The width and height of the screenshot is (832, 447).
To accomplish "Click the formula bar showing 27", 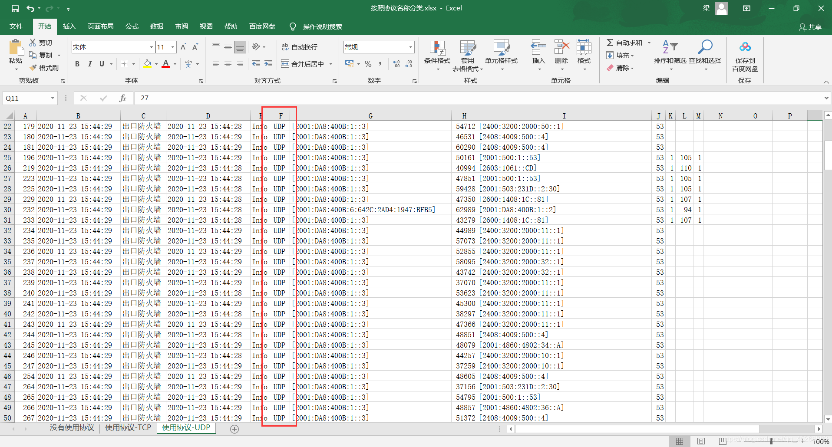I will point(478,98).
